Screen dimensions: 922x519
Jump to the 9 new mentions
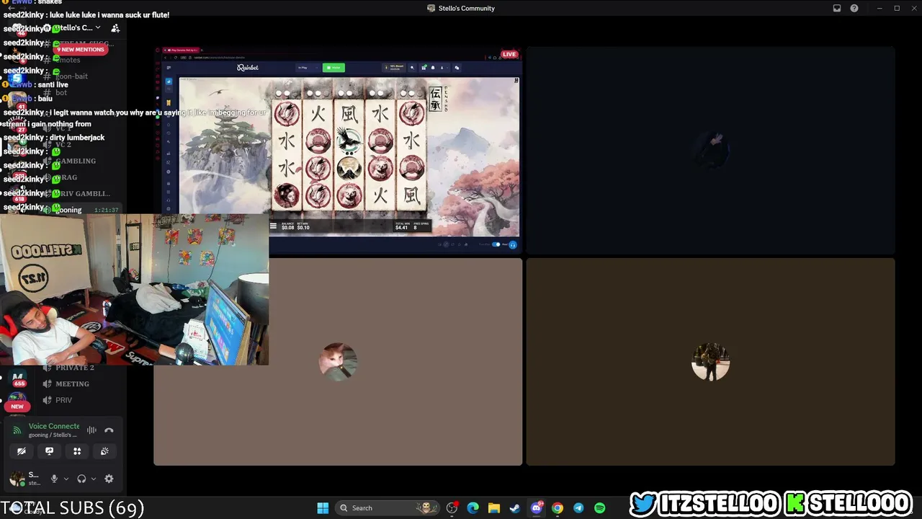[81, 50]
